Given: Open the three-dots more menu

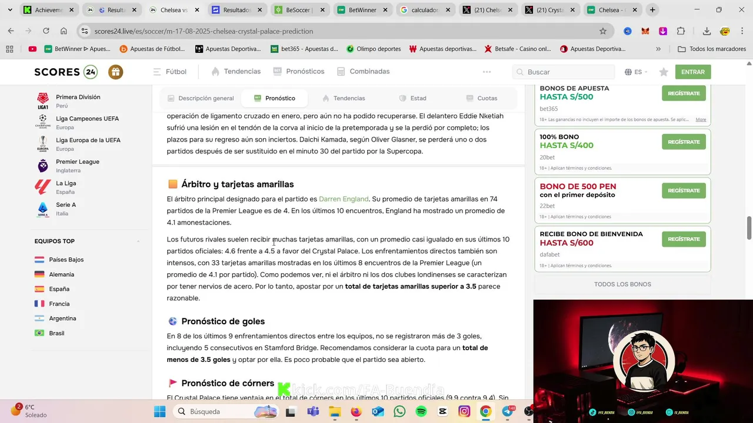Looking at the screenshot, I should [x=487, y=72].
